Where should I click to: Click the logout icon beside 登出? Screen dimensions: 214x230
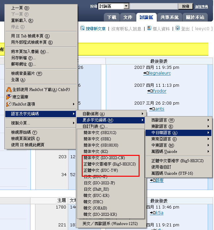178,28
